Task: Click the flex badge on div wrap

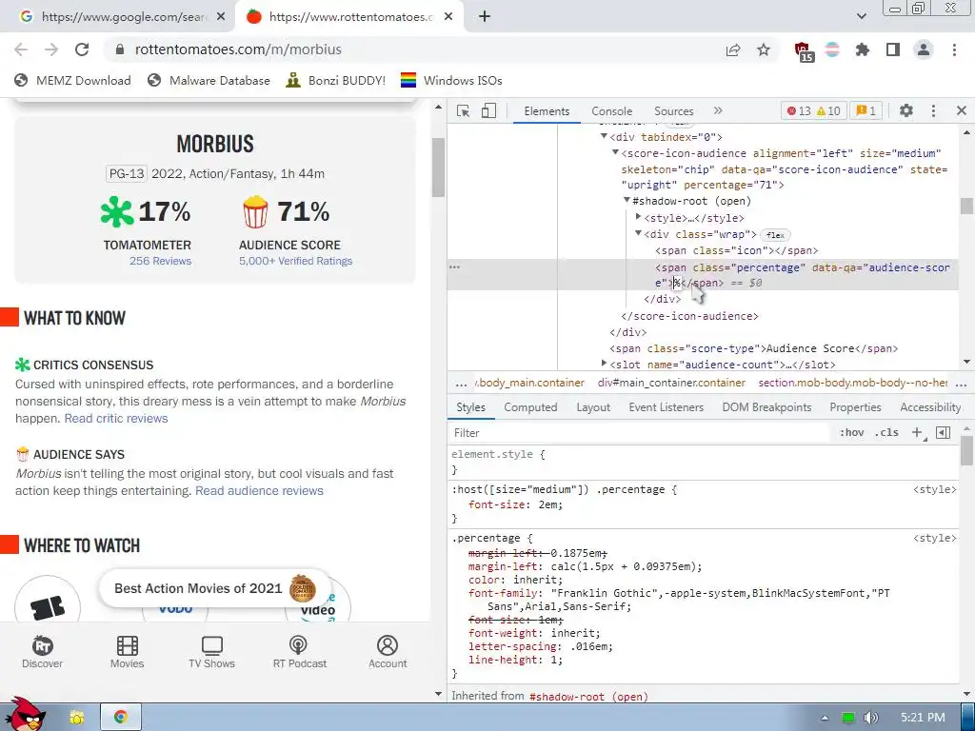Action: 775,235
